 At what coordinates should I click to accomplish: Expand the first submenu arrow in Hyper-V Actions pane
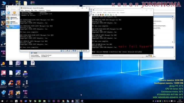(172, 19)
